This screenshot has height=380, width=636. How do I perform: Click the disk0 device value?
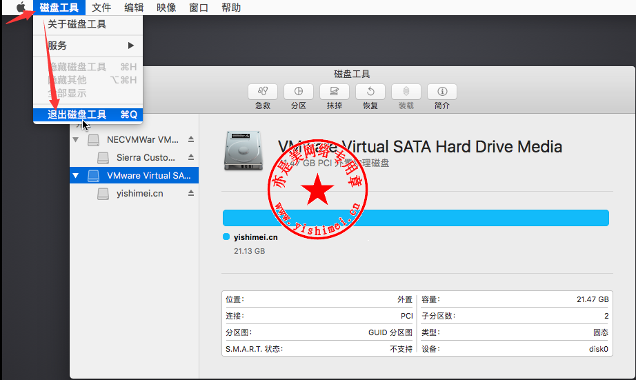pos(599,349)
